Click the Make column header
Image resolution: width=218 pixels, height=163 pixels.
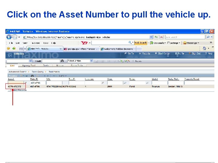(x=132, y=79)
